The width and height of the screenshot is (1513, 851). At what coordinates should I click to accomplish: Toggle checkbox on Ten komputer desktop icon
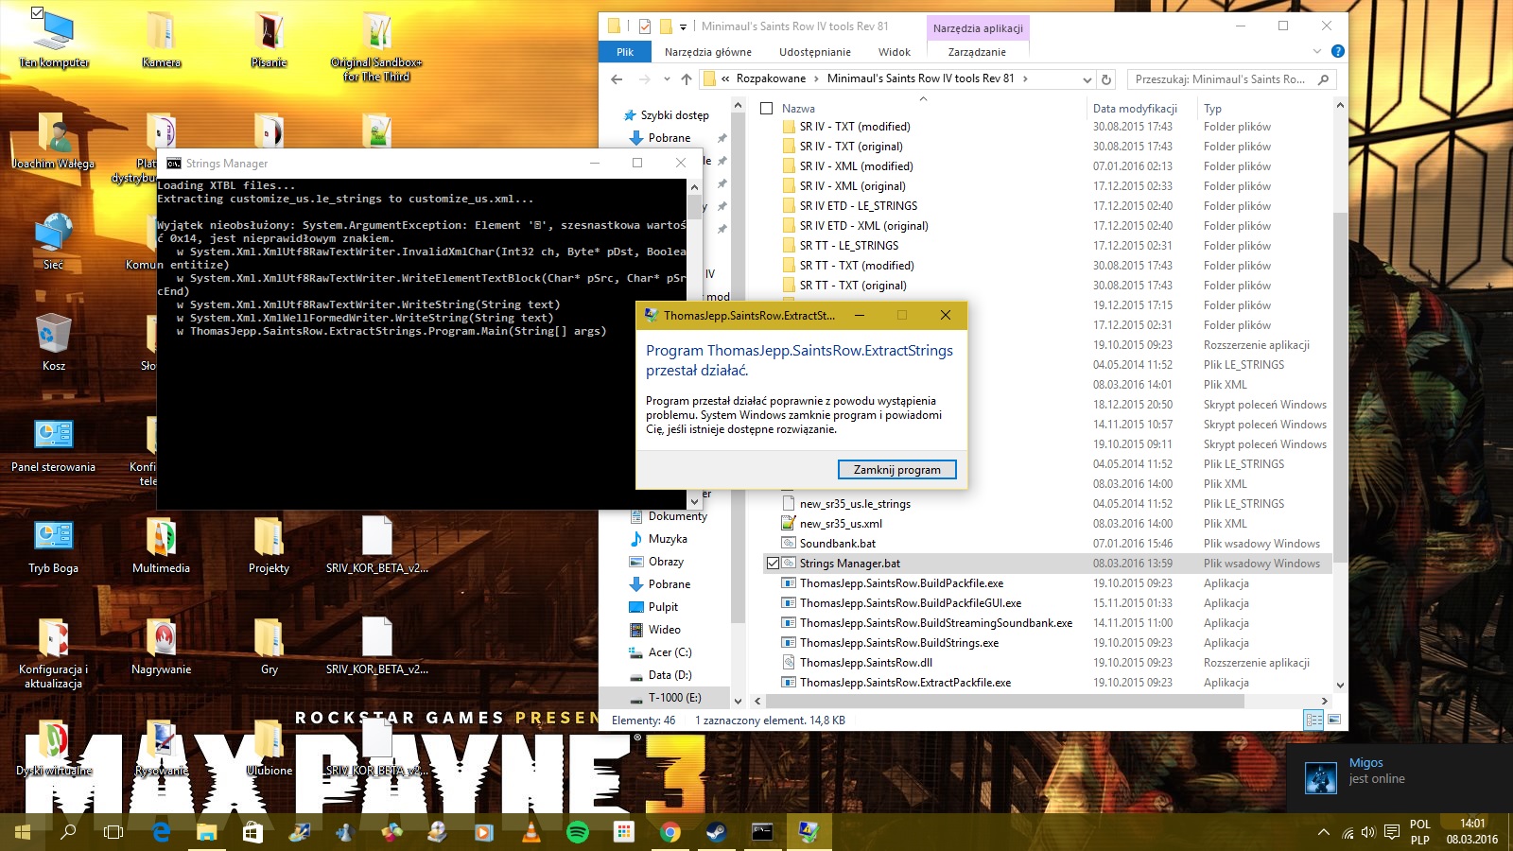tap(38, 13)
